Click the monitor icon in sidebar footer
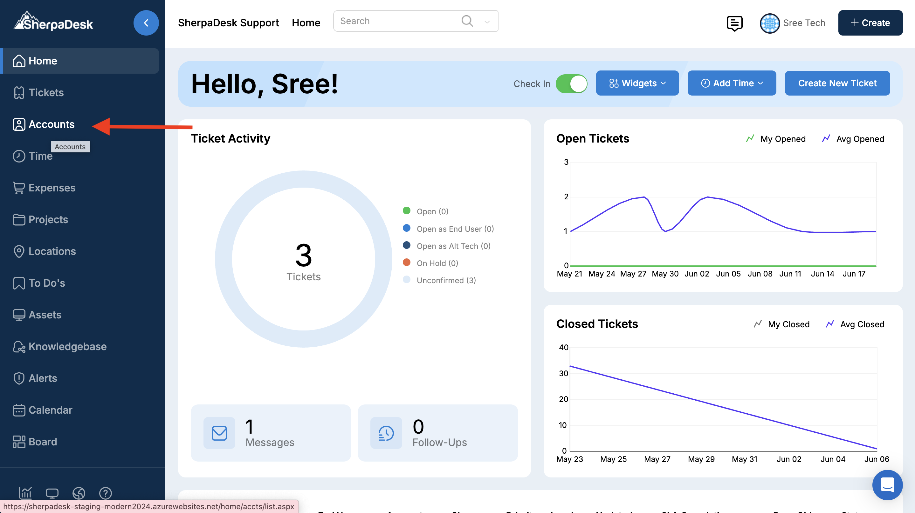Image resolution: width=915 pixels, height=513 pixels. pyautogui.click(x=52, y=493)
